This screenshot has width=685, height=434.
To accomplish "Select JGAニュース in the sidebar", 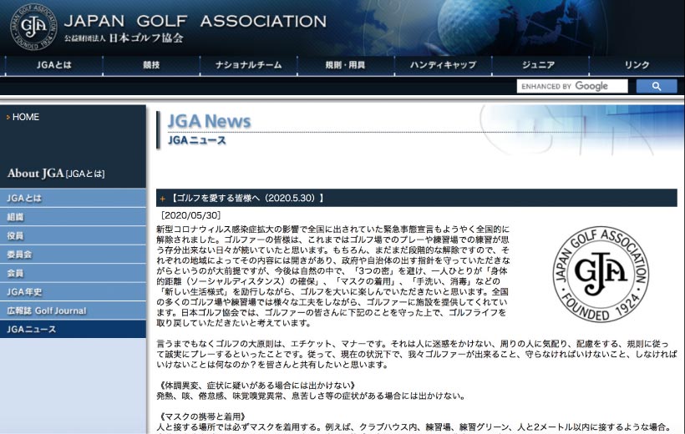I will [x=30, y=329].
